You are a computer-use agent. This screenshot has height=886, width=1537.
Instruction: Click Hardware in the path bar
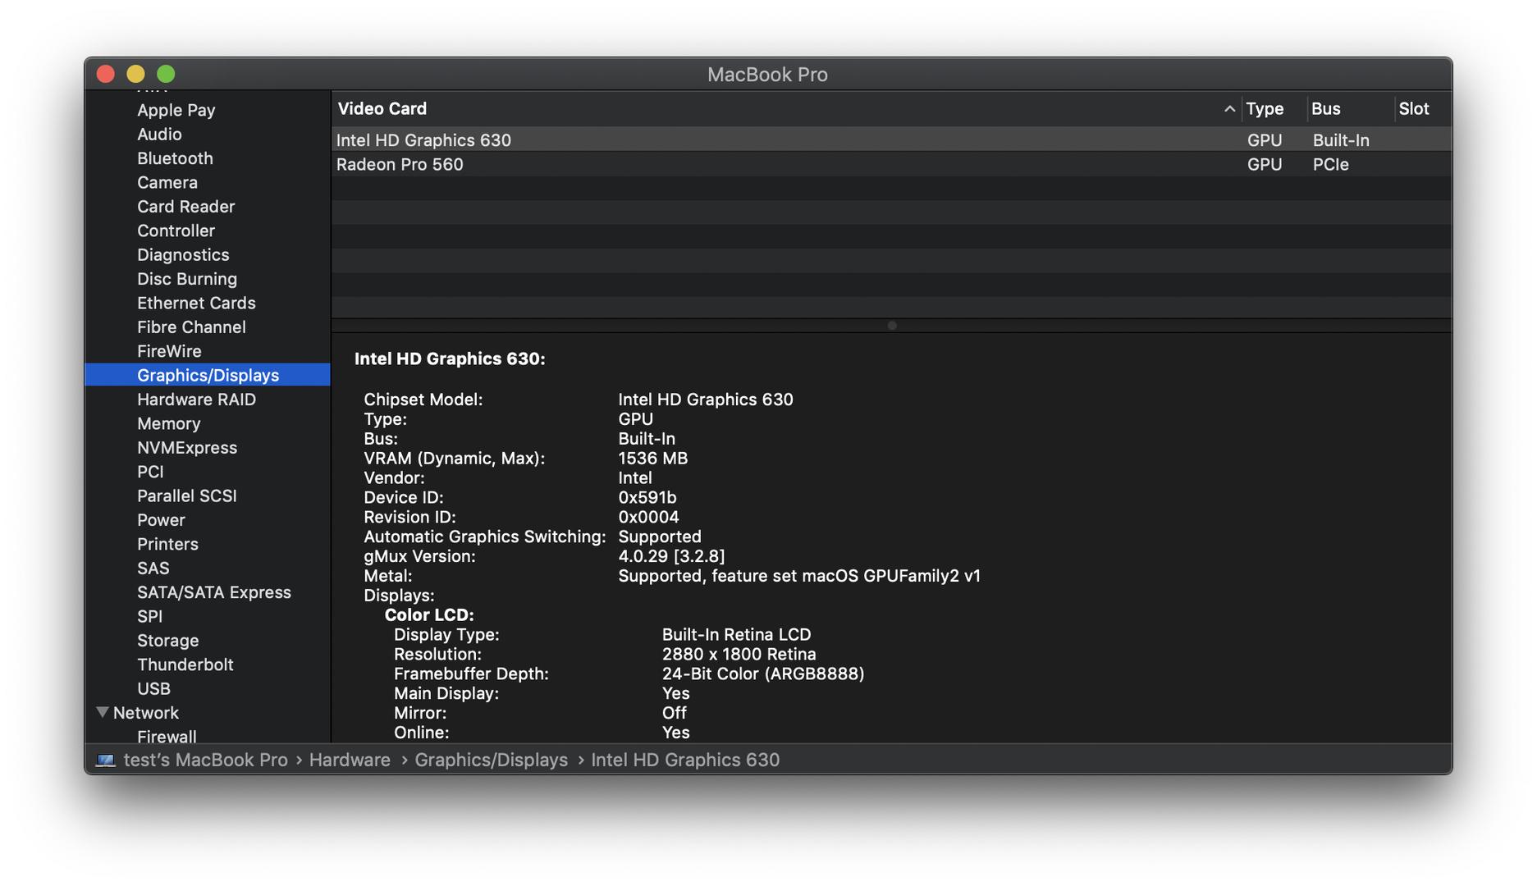coord(350,760)
